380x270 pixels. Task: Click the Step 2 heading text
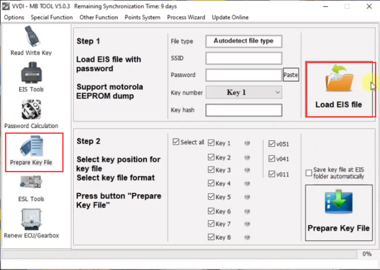click(x=88, y=141)
